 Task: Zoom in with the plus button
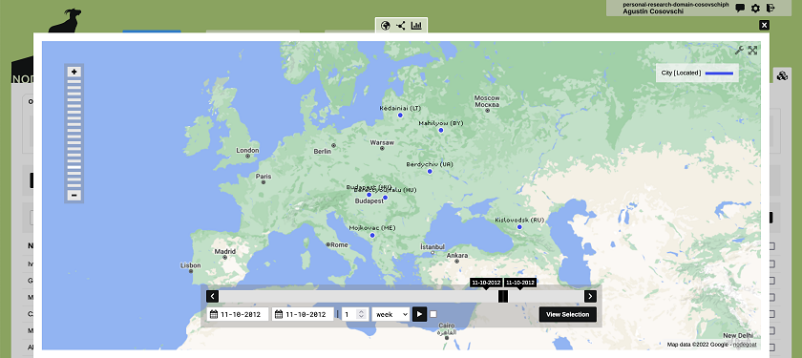(x=74, y=73)
